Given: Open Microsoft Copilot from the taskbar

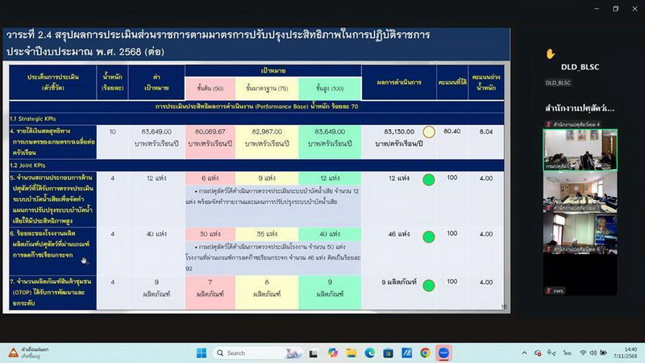Looking at the screenshot, I should pyautogui.click(x=333, y=353).
